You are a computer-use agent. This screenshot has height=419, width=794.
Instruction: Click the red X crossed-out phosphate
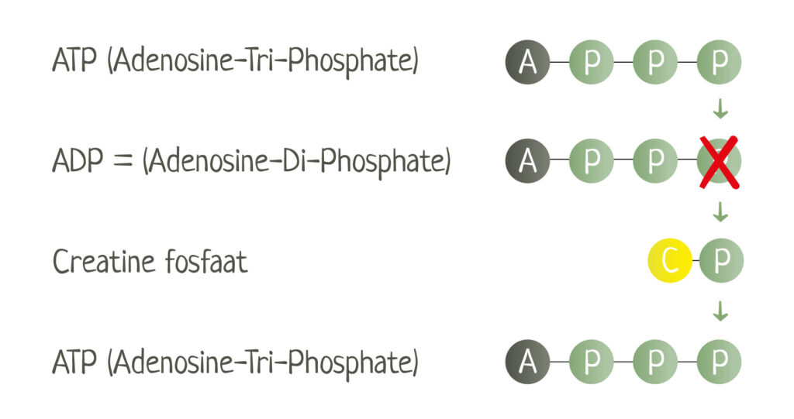[720, 162]
